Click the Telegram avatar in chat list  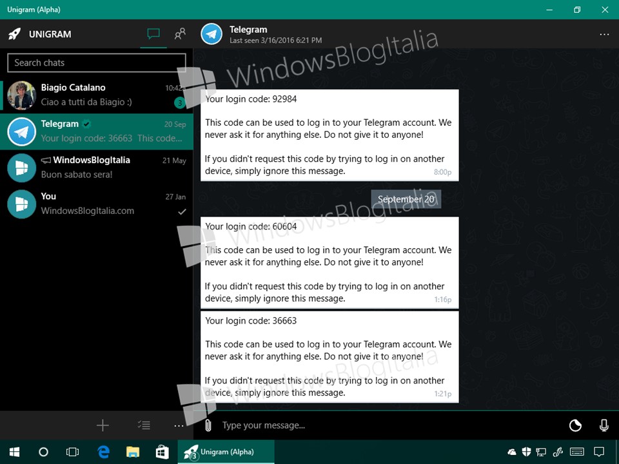pyautogui.click(x=22, y=131)
